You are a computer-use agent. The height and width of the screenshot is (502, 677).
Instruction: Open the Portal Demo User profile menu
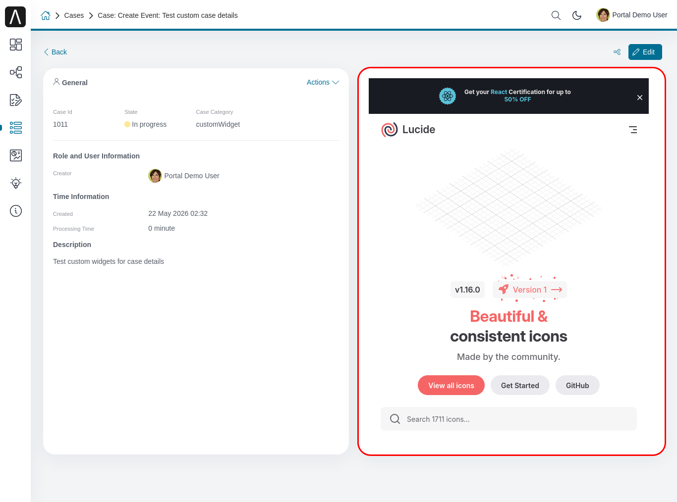pyautogui.click(x=632, y=15)
